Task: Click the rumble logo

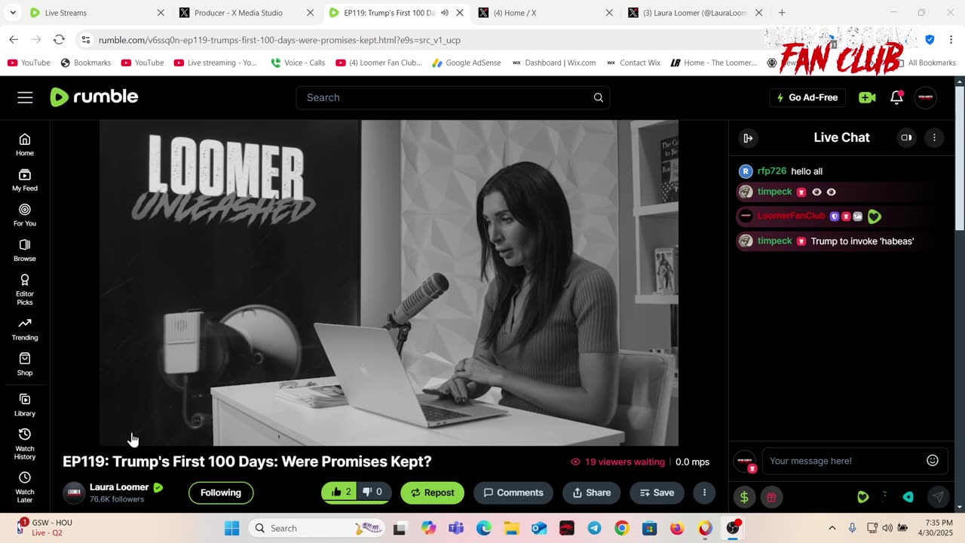Action: pyautogui.click(x=94, y=97)
